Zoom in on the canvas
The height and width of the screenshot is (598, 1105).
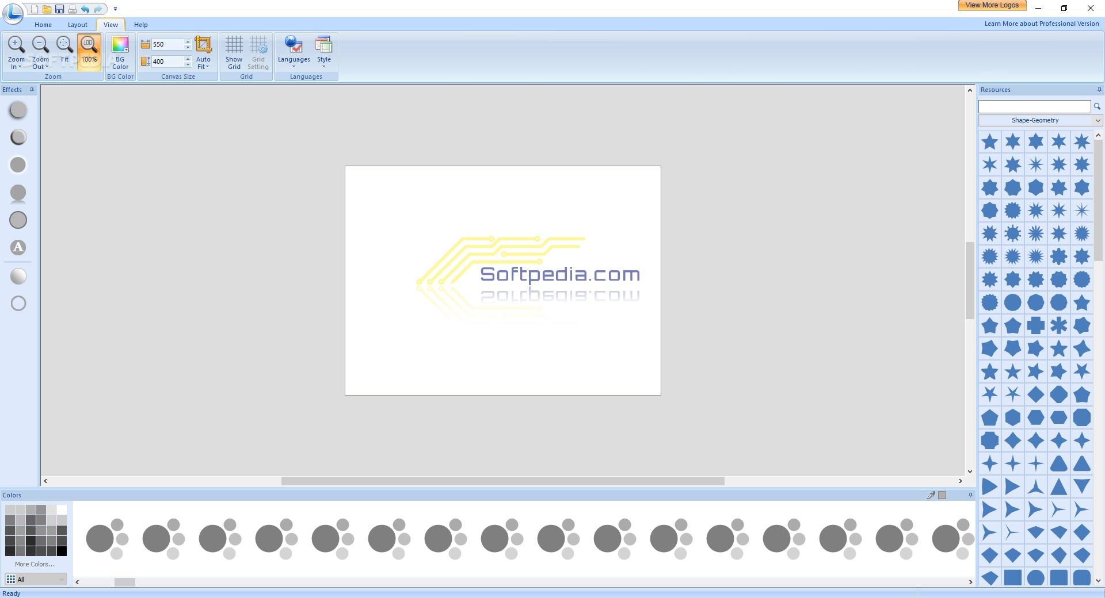pyautogui.click(x=16, y=52)
